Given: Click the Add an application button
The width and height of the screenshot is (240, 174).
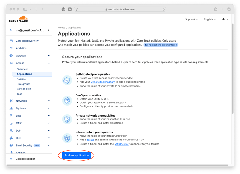Looking at the screenshot, I should (77, 155).
